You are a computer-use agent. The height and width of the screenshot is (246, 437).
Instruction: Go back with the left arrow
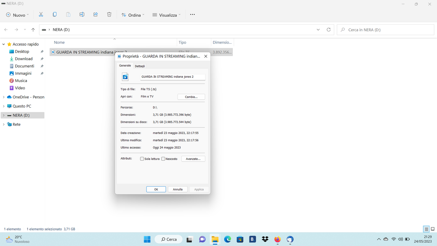coord(6,30)
